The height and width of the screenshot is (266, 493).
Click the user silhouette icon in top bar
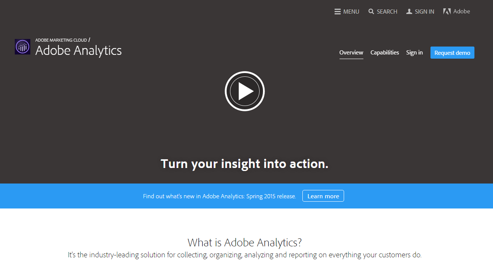pos(409,12)
